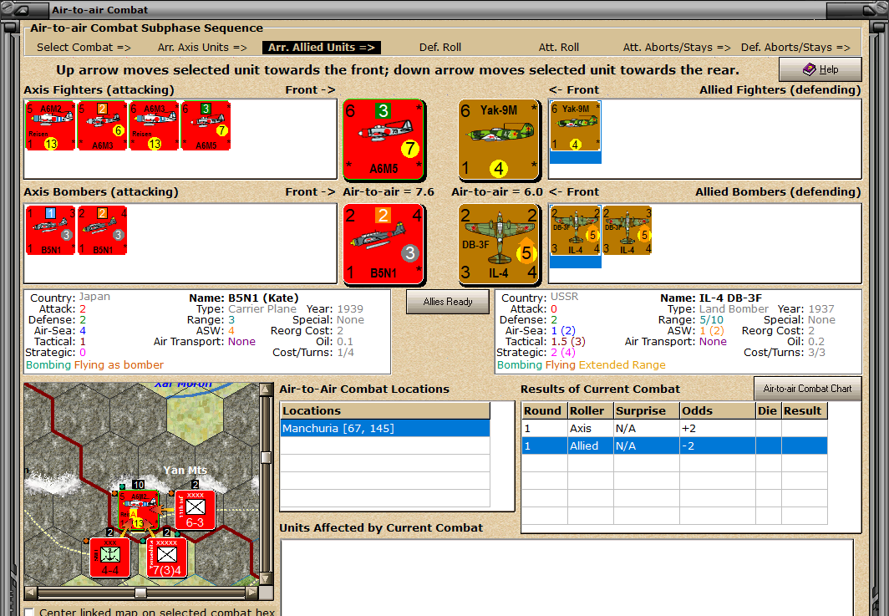Viewport: 889px width, 616px height.
Task: Click the Surprise column header
Action: coord(647,410)
